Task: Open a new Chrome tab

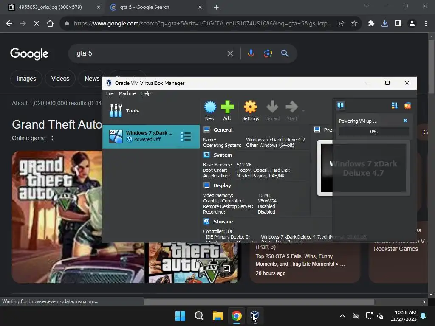Action: 216,7
